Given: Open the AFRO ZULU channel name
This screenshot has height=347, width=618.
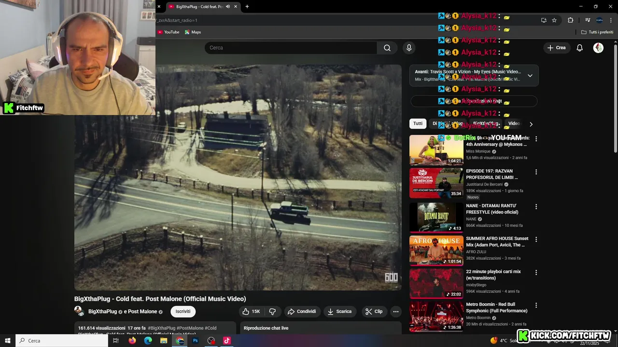Looking at the screenshot, I should [476, 252].
